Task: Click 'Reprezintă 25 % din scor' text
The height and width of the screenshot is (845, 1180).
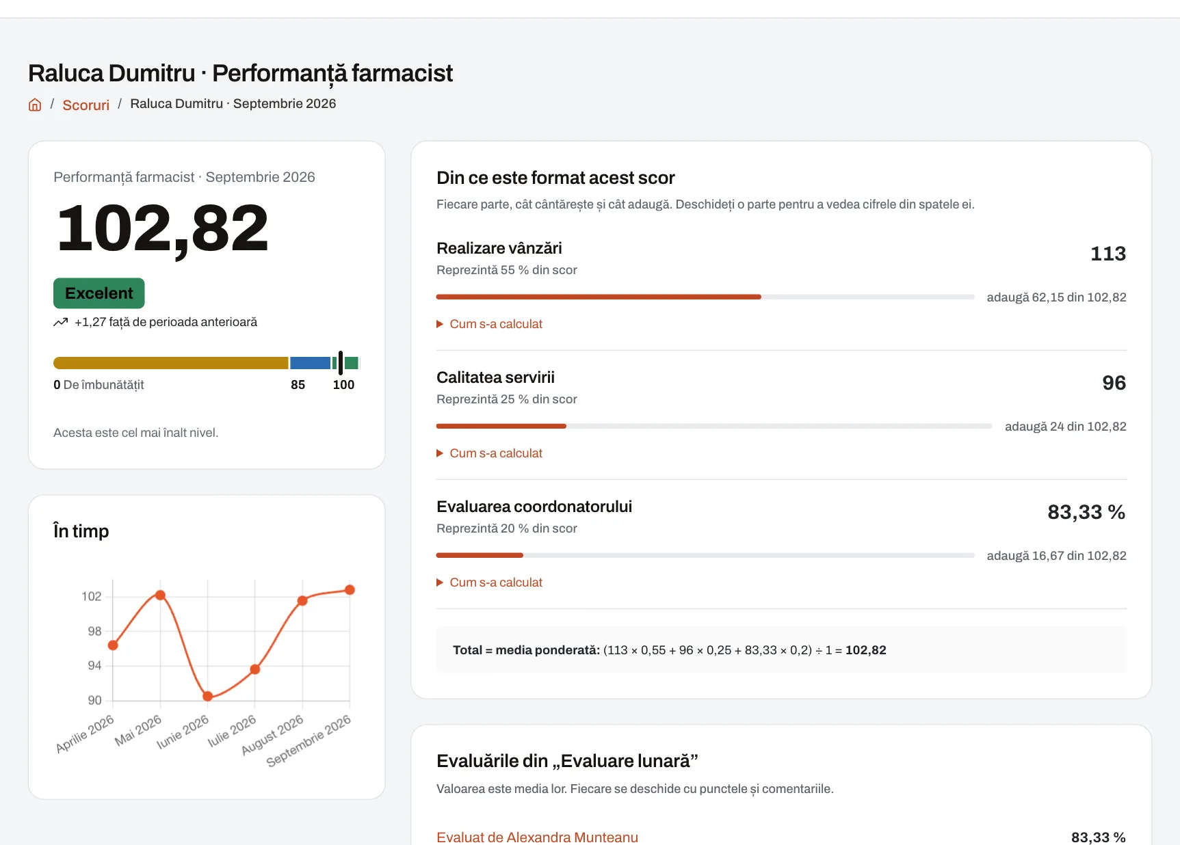Action: [507, 399]
